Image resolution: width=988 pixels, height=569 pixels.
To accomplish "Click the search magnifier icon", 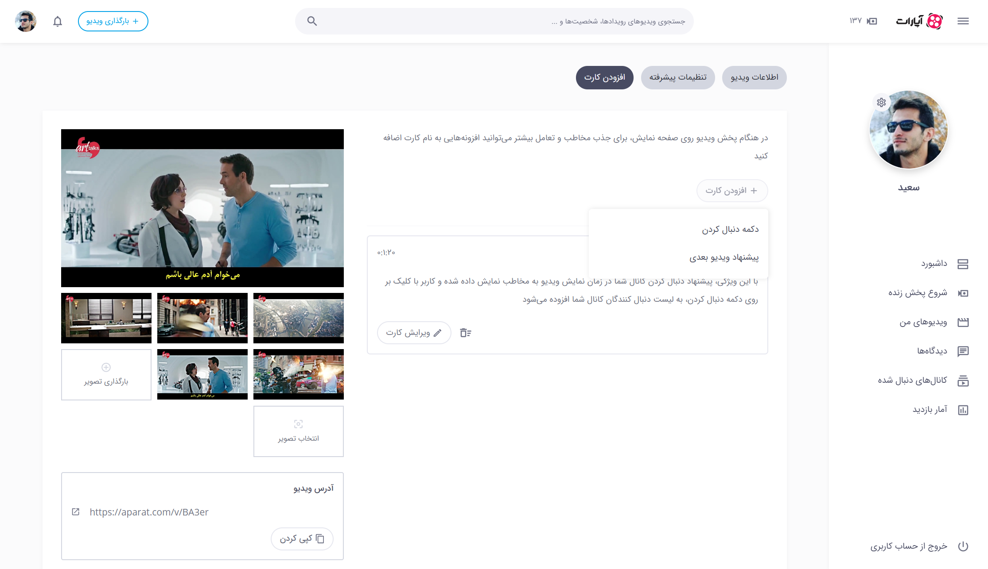I will [312, 21].
